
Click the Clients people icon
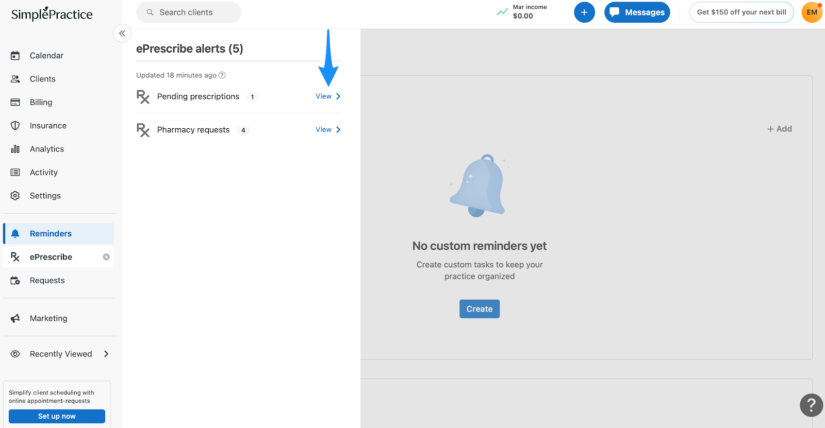coord(15,79)
